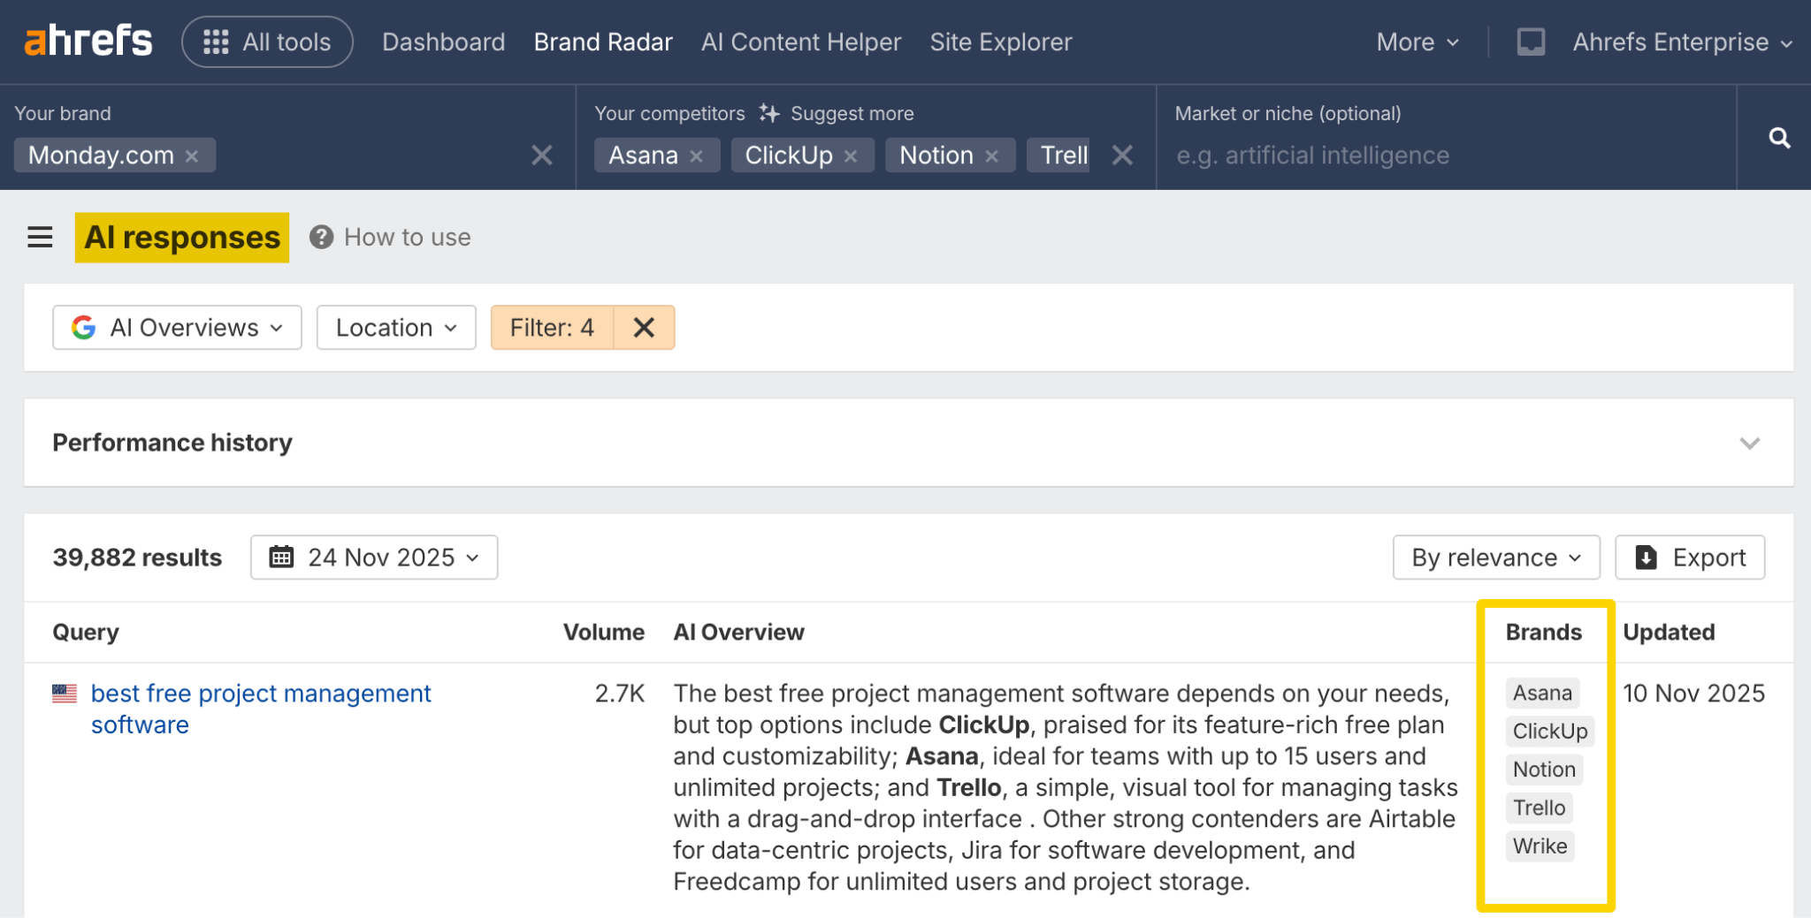
Task: Open the 24 Nov 2025 date picker
Action: tap(374, 558)
